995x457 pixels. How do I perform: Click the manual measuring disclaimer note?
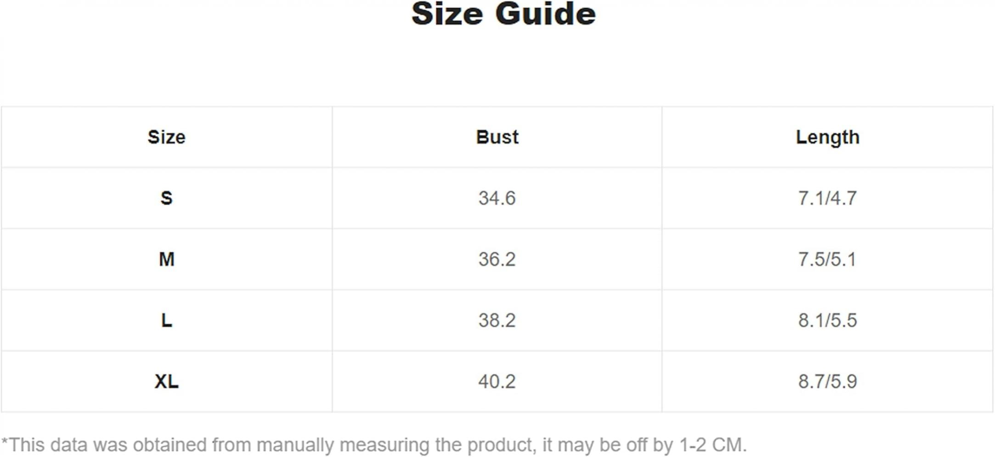click(x=374, y=445)
